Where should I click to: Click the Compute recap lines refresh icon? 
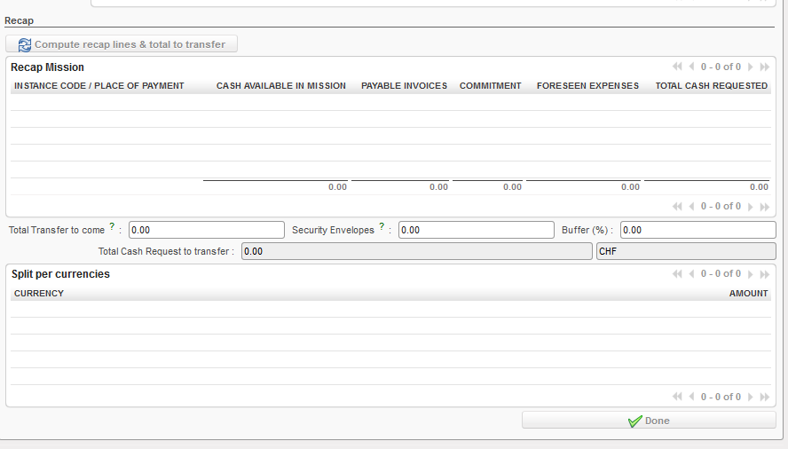(x=24, y=44)
